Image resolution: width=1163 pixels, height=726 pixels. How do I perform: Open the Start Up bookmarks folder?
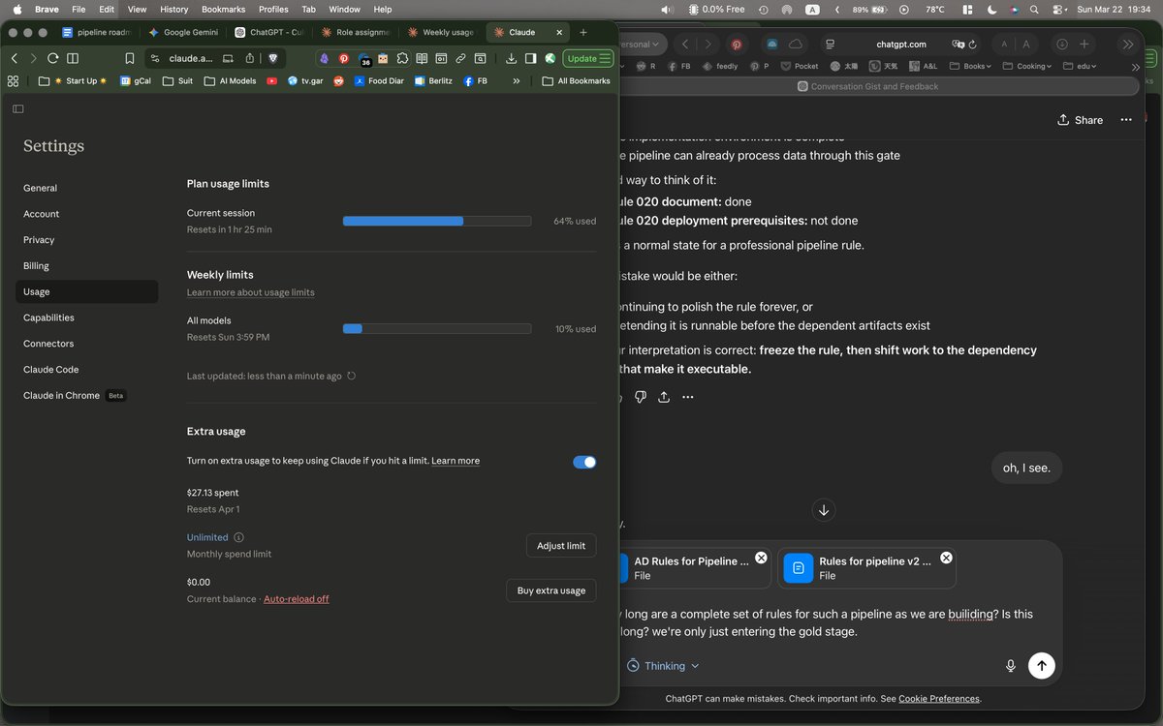pyautogui.click(x=74, y=81)
